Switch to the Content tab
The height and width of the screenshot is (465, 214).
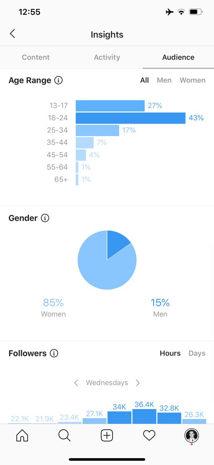(x=36, y=57)
